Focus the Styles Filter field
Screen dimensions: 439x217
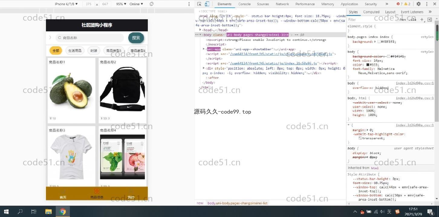pos(372,20)
